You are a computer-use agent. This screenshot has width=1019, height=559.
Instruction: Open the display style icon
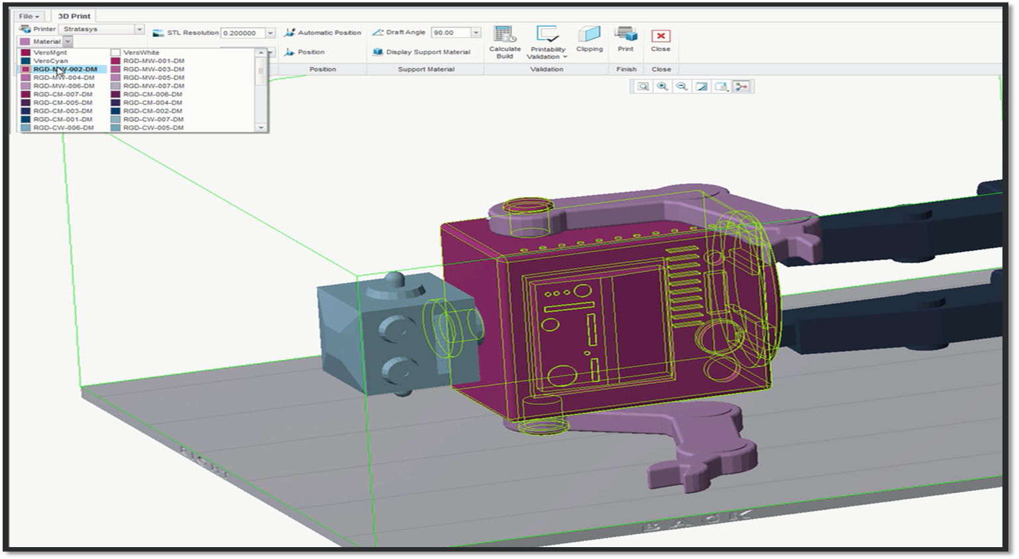click(x=722, y=87)
